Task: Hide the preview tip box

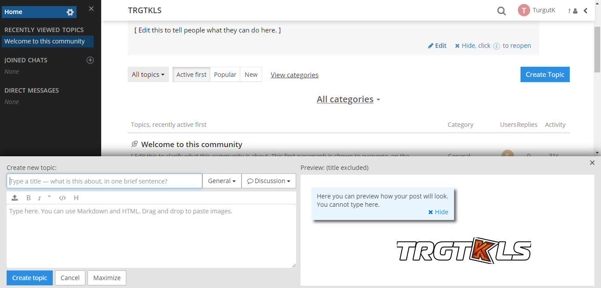Action: 438,212
